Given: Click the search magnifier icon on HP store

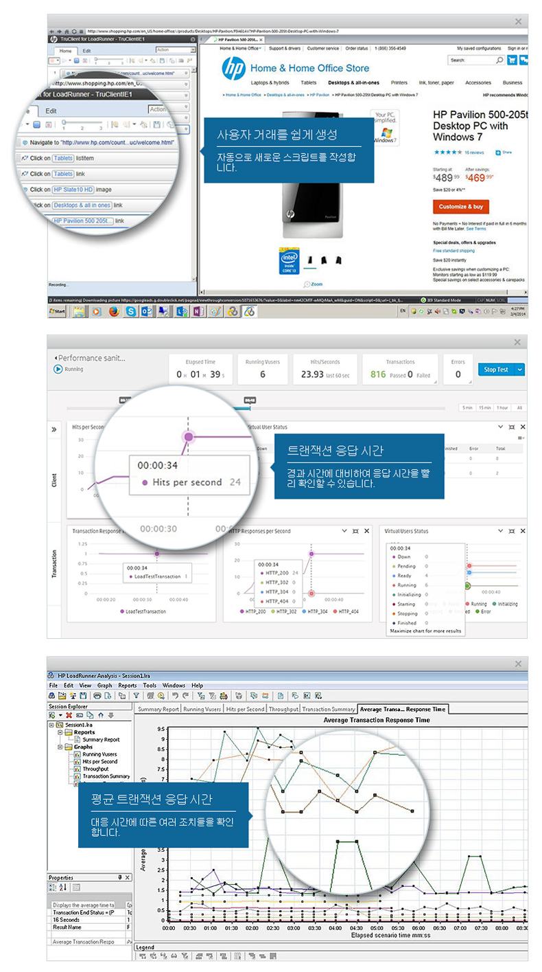Looking at the screenshot, I should [499, 60].
